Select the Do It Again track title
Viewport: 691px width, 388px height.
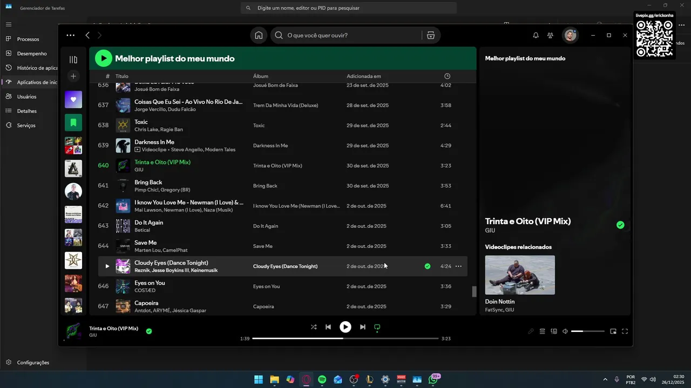(149, 223)
